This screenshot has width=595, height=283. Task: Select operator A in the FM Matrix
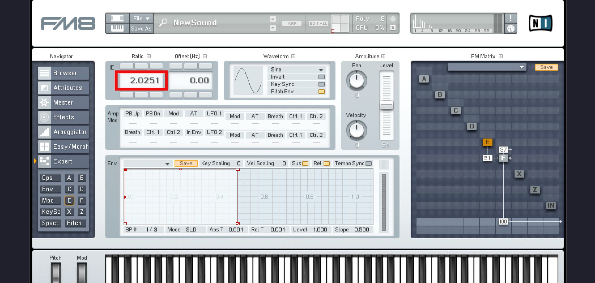click(424, 79)
